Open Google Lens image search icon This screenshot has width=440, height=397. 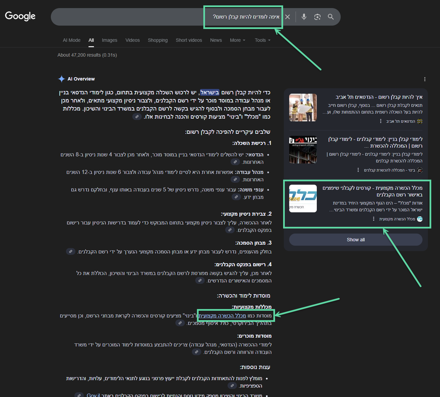[x=317, y=17]
